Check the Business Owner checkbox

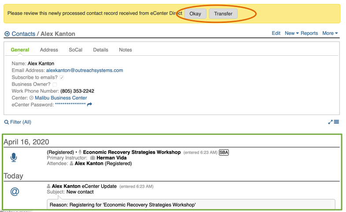[x=55, y=84]
